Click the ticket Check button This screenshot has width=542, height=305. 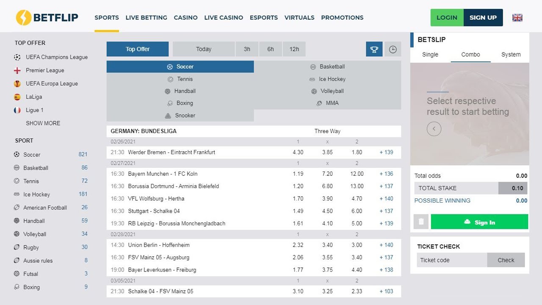(x=506, y=260)
